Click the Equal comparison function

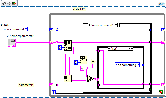click(94, 62)
